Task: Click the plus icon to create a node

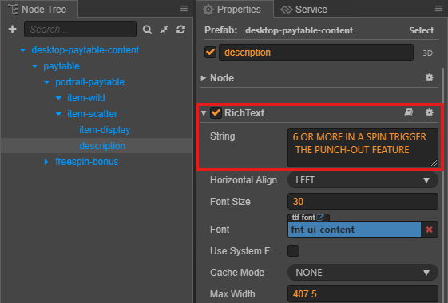Action: point(12,29)
